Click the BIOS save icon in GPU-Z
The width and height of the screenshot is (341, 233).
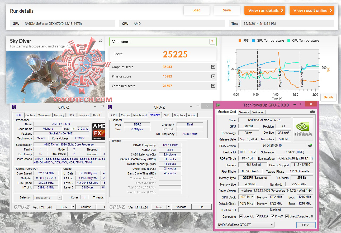(310, 145)
